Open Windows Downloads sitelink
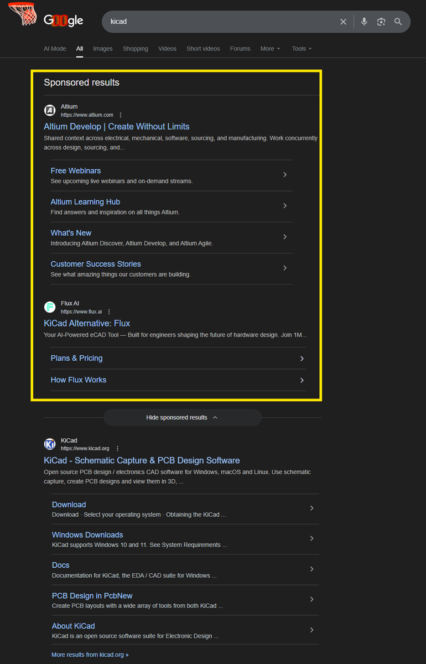 87,535
